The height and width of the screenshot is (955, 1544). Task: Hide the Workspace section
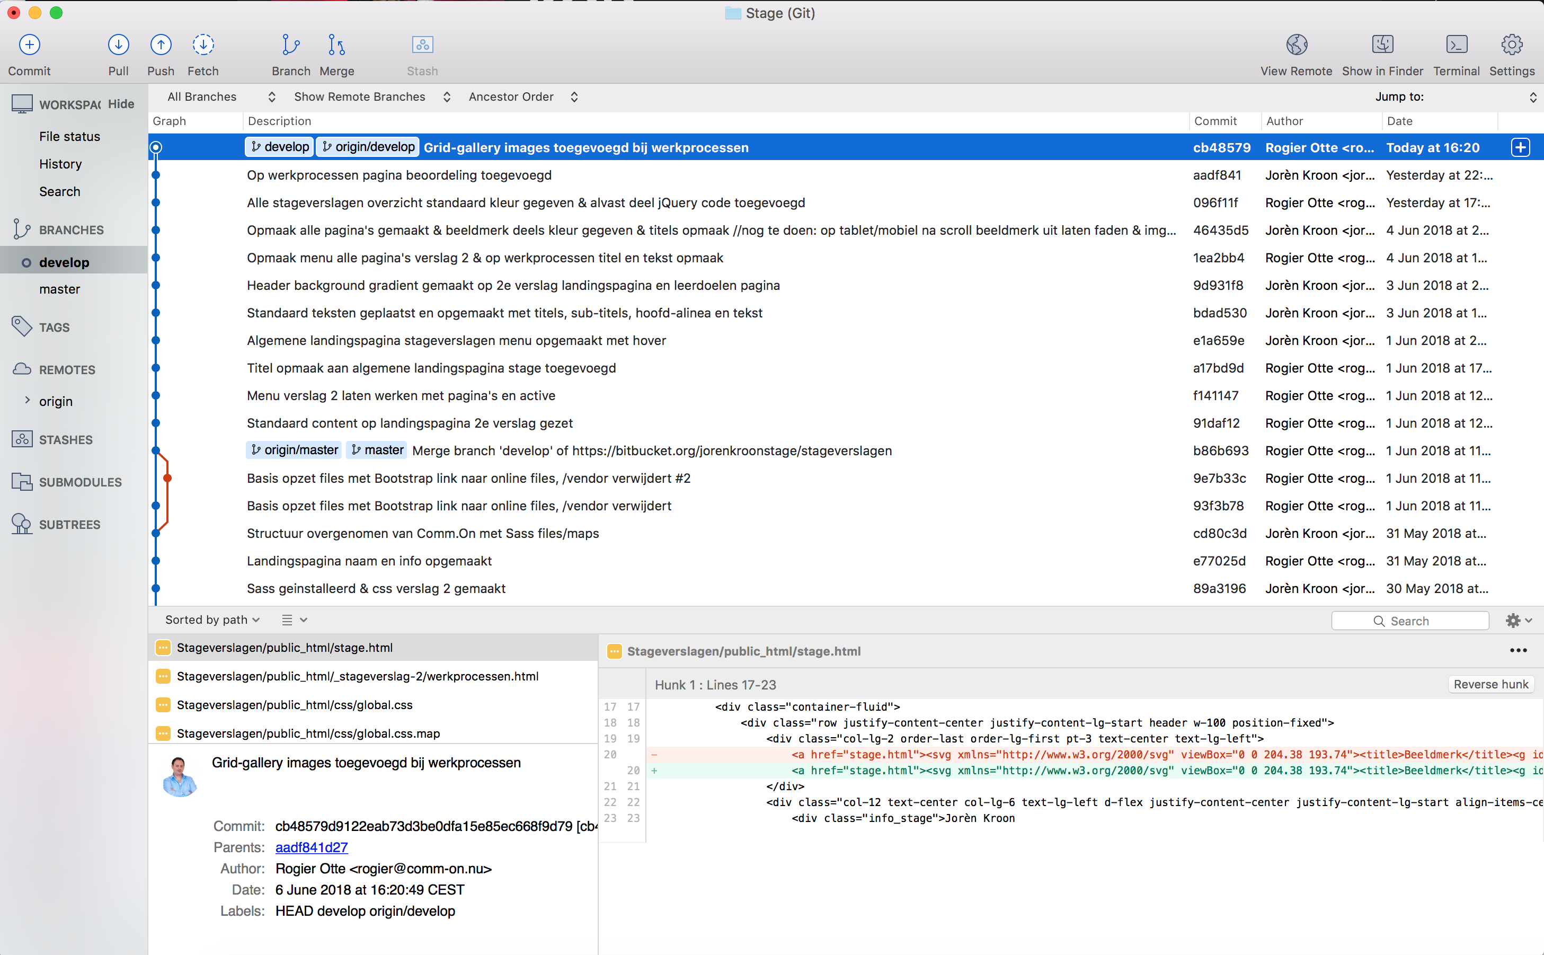[x=121, y=103]
